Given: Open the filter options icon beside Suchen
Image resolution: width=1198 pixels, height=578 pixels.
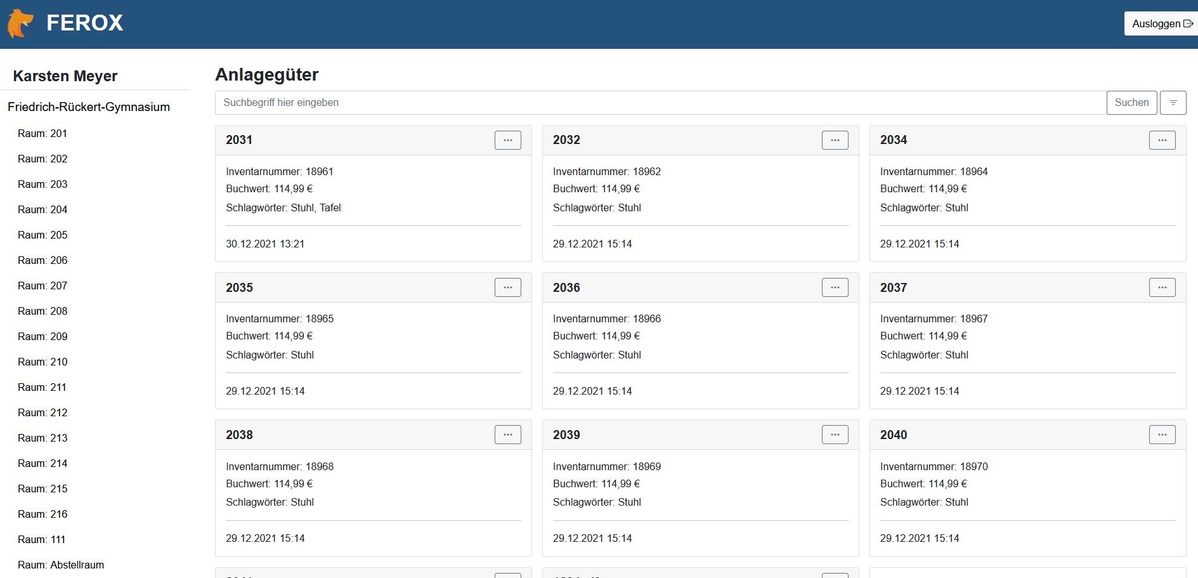Looking at the screenshot, I should tap(1173, 103).
